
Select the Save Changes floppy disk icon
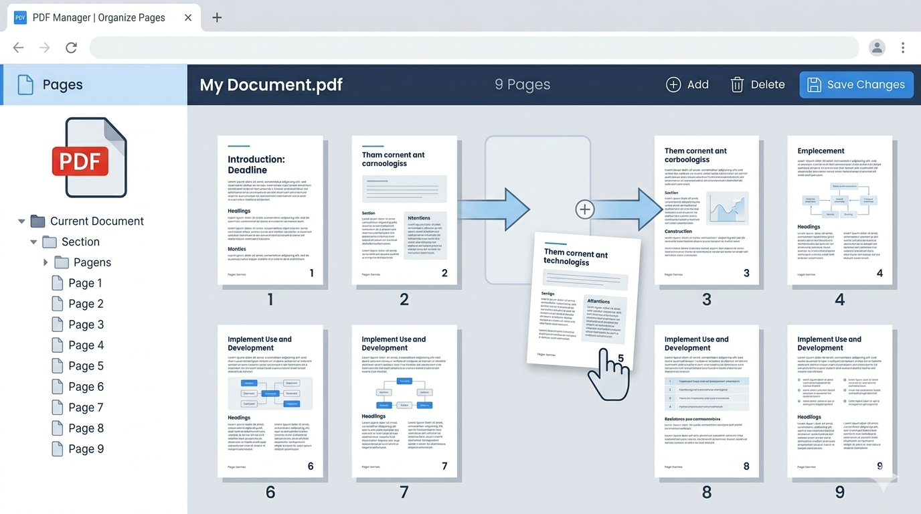[x=814, y=84]
